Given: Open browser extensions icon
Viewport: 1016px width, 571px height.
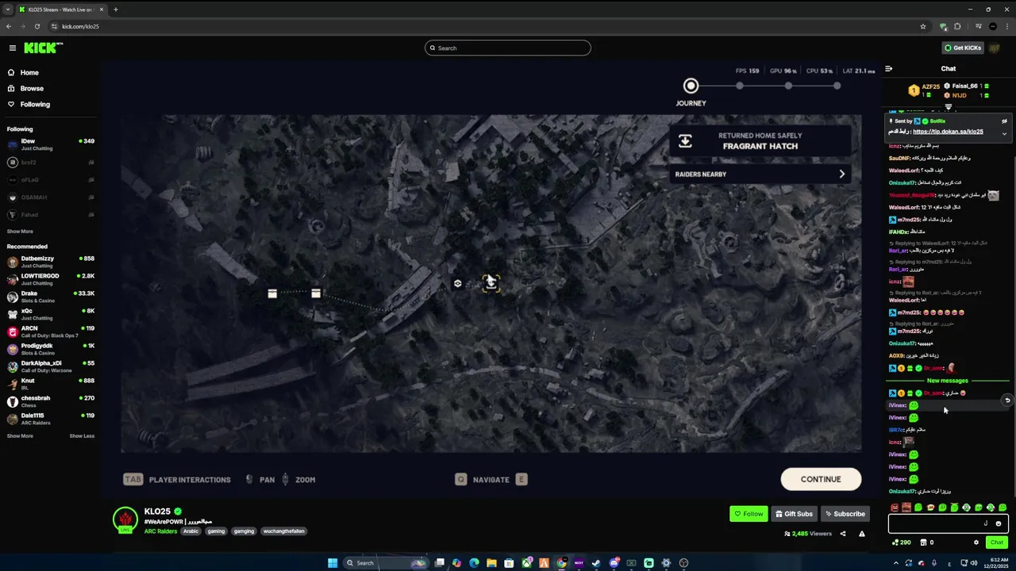Looking at the screenshot, I should 957,26.
